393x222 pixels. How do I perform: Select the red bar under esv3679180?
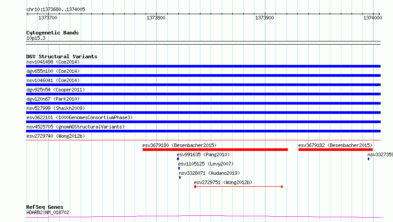[215, 150]
